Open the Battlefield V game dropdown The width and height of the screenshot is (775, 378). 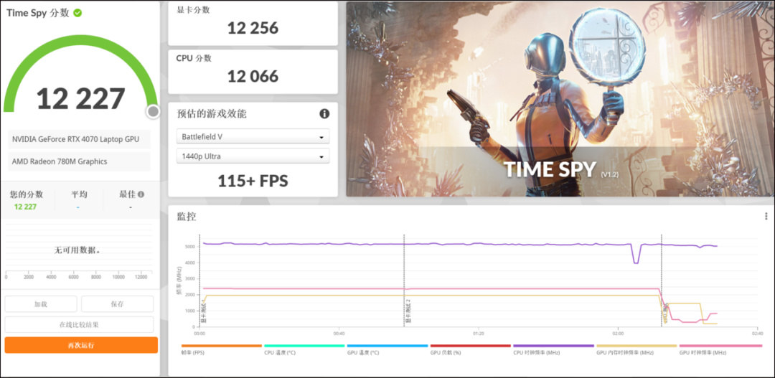253,136
